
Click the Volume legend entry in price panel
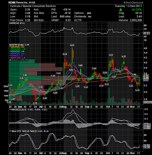click(x=19, y=60)
